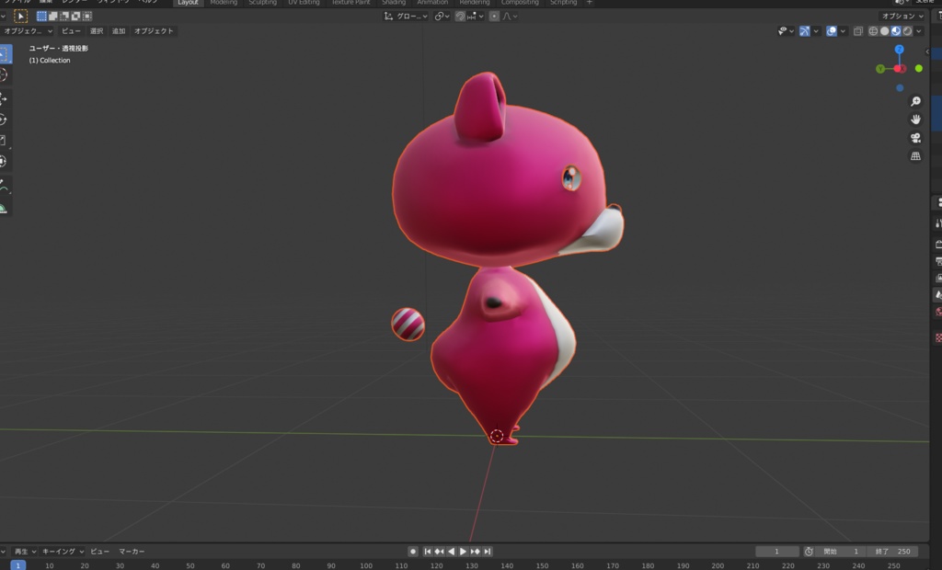Select the Tweak tool arrow icon
The width and height of the screenshot is (942, 570).
pyautogui.click(x=20, y=17)
